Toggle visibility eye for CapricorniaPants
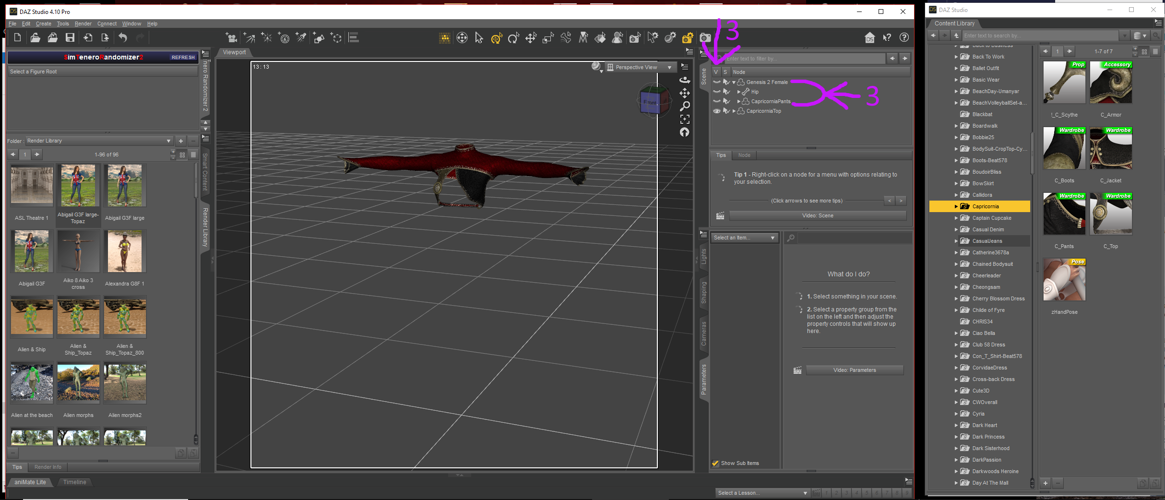Viewport: 1165px width, 500px height. [x=717, y=101]
